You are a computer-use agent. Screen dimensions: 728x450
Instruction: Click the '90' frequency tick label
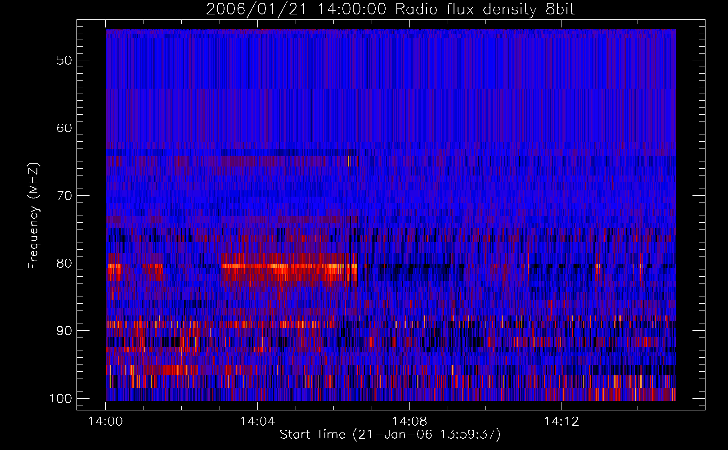point(64,331)
